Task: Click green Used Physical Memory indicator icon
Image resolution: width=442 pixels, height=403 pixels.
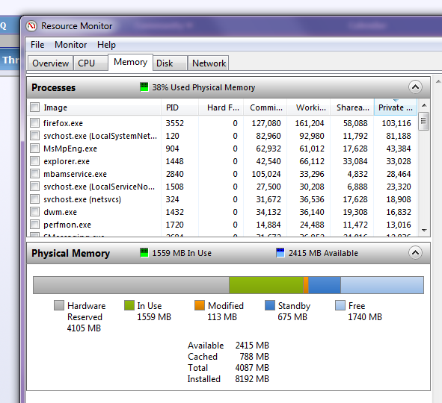Action: pos(144,87)
